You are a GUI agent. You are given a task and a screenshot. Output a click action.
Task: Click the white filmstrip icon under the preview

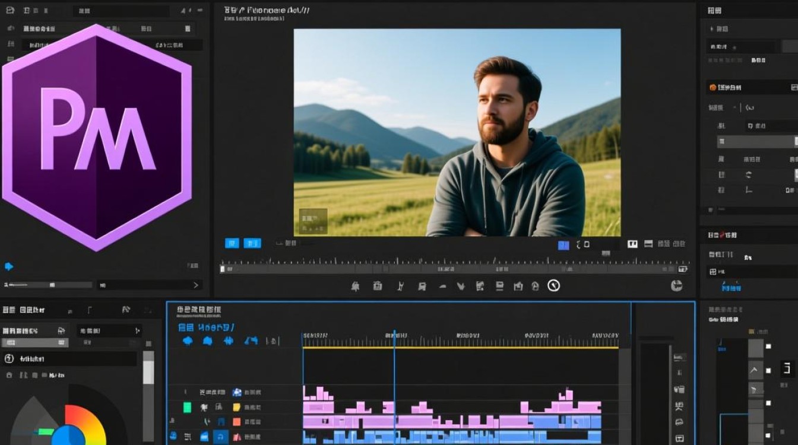tap(632, 244)
